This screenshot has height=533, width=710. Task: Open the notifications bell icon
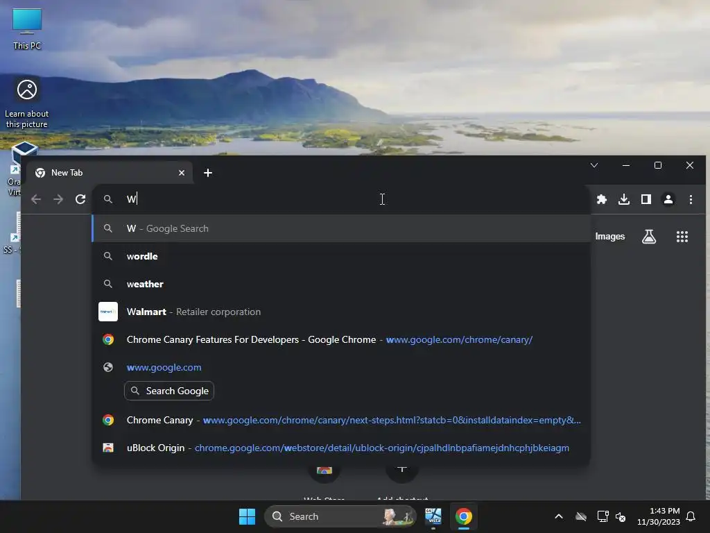tap(691, 516)
